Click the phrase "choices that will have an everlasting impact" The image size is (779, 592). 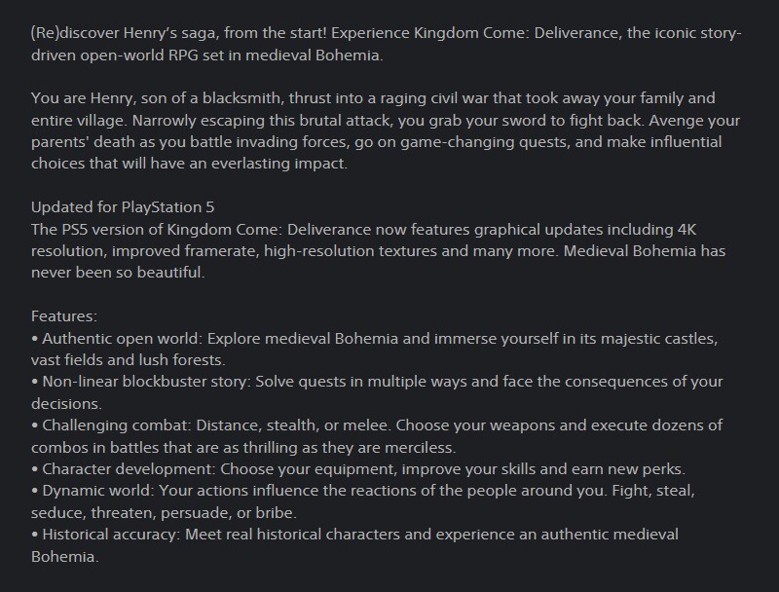[x=185, y=163]
